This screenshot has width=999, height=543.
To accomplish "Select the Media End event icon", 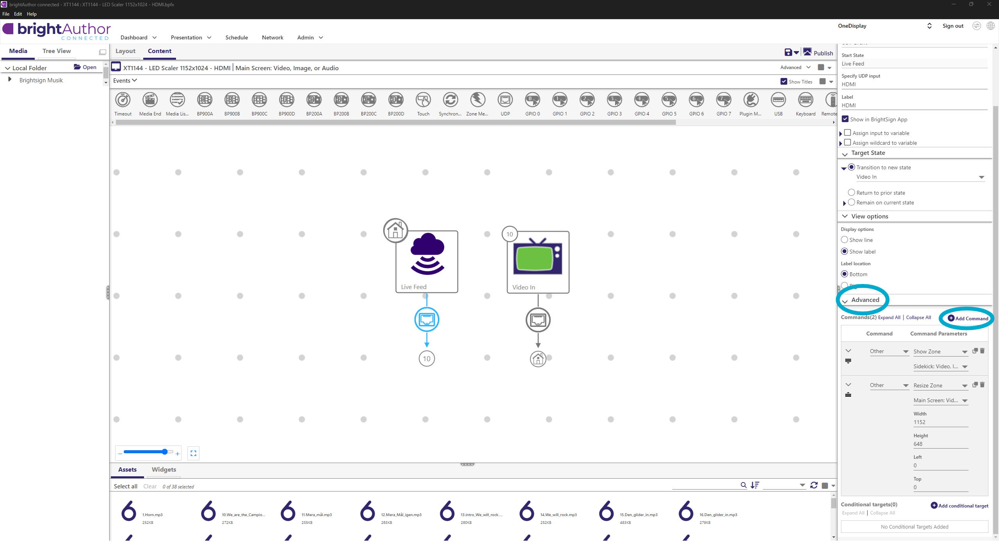I will [x=150, y=100].
